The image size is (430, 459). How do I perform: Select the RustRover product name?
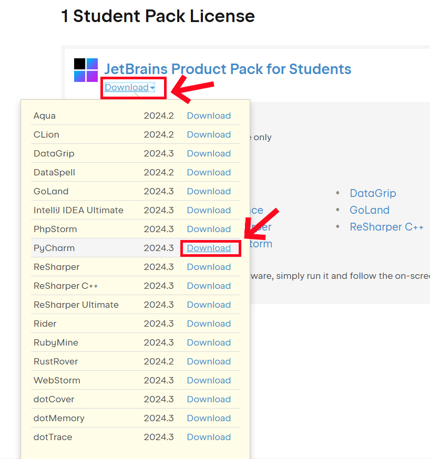pyautogui.click(x=56, y=361)
